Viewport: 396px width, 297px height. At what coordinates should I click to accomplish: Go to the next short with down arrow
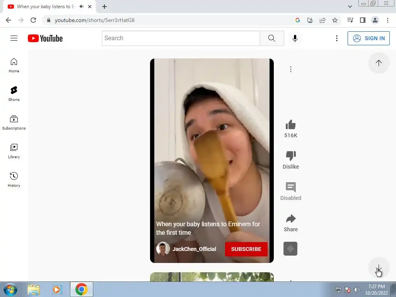pyautogui.click(x=379, y=268)
